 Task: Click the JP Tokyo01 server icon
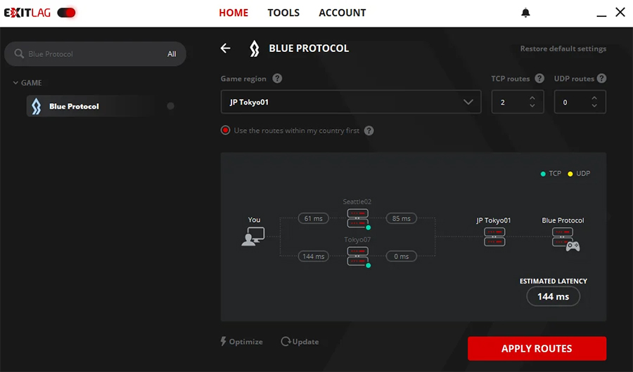494,237
